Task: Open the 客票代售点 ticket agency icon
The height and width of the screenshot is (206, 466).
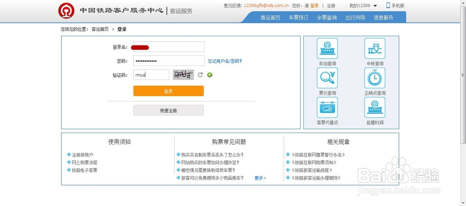Action: 327,107
